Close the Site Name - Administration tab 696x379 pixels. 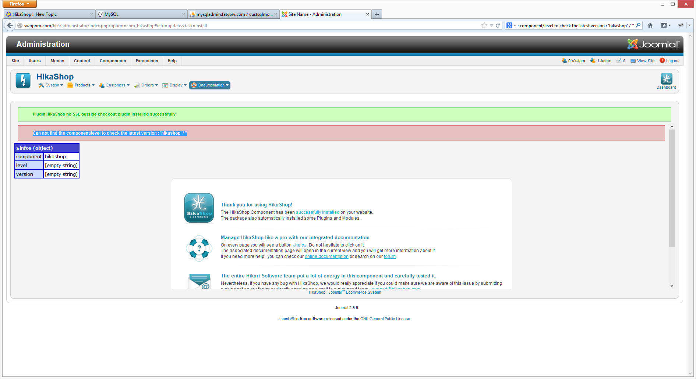coord(368,14)
